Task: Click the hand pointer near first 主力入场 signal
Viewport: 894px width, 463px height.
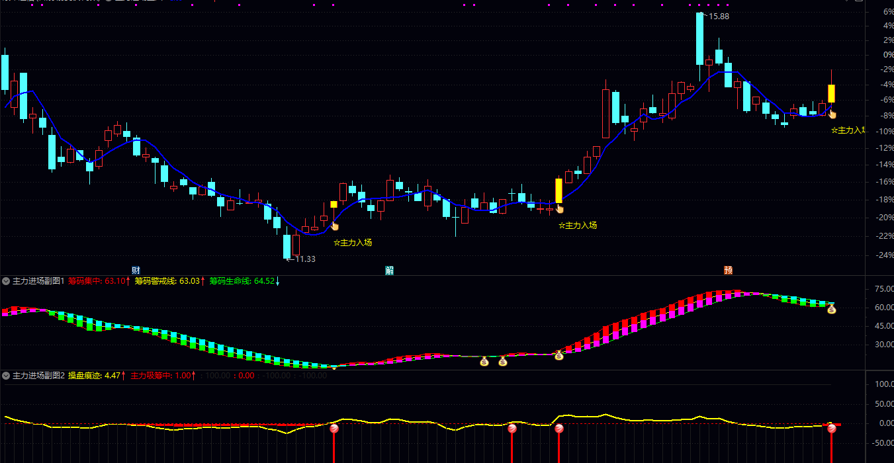Action: point(334,226)
